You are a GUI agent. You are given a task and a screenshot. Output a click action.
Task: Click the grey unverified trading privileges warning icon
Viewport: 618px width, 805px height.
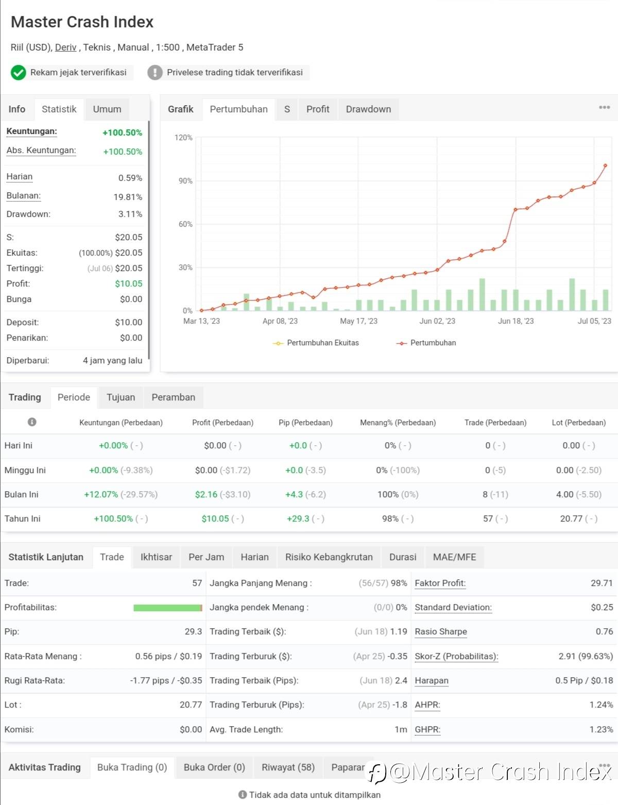click(x=155, y=73)
